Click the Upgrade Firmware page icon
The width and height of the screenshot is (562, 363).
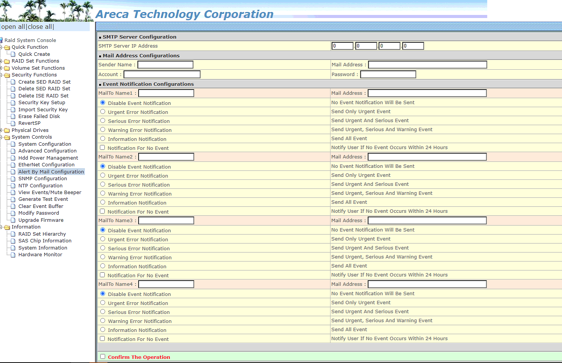(13, 220)
